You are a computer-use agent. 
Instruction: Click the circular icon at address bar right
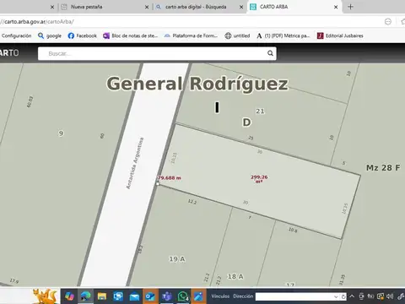[x=388, y=22]
